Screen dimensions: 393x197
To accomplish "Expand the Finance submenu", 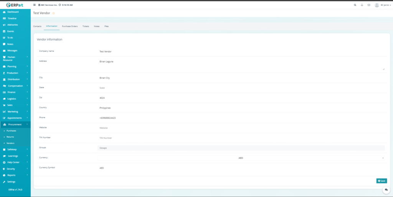I will click(27, 92).
